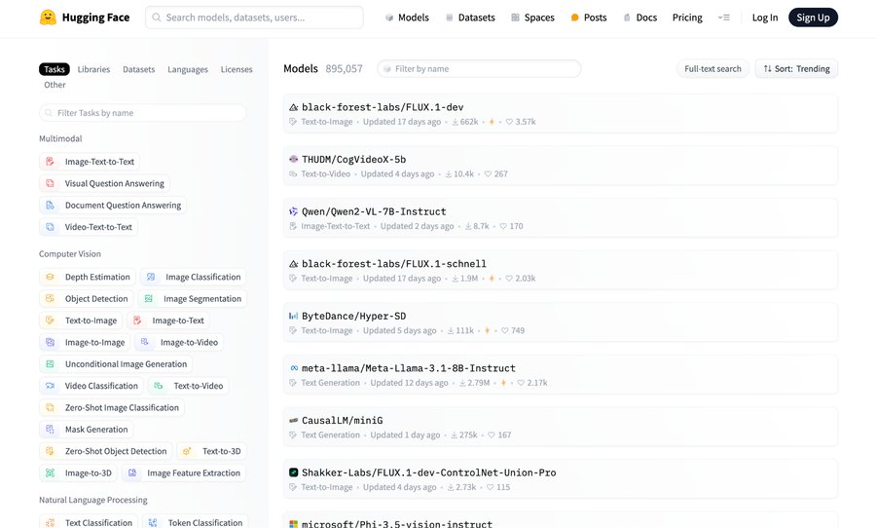This screenshot has width=876, height=528.
Task: Open Posts from the top bar
Action: pyautogui.click(x=588, y=18)
